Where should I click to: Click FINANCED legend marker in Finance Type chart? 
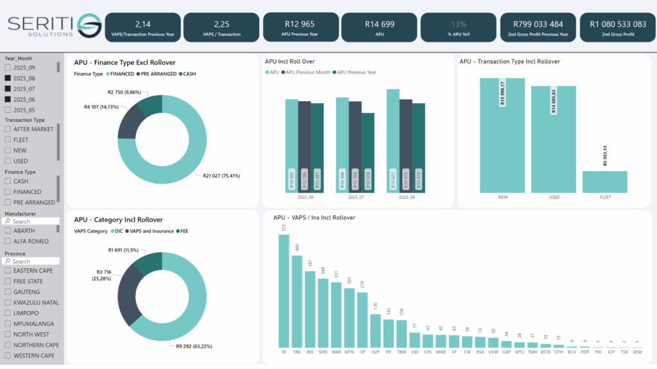click(108, 74)
